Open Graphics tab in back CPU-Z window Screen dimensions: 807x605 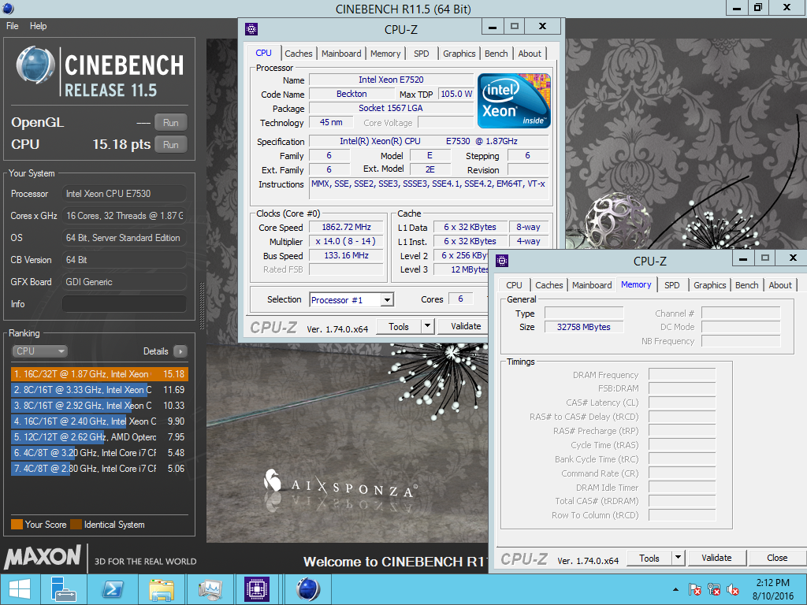(x=459, y=54)
